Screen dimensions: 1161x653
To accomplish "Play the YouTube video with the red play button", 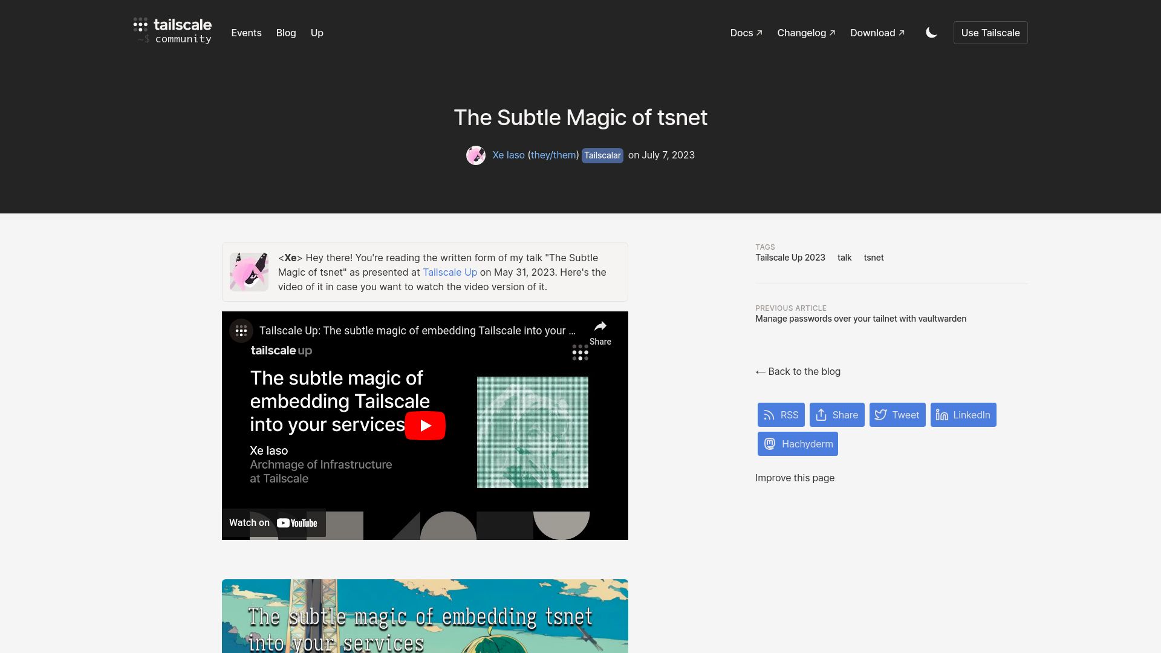I will coord(425,426).
